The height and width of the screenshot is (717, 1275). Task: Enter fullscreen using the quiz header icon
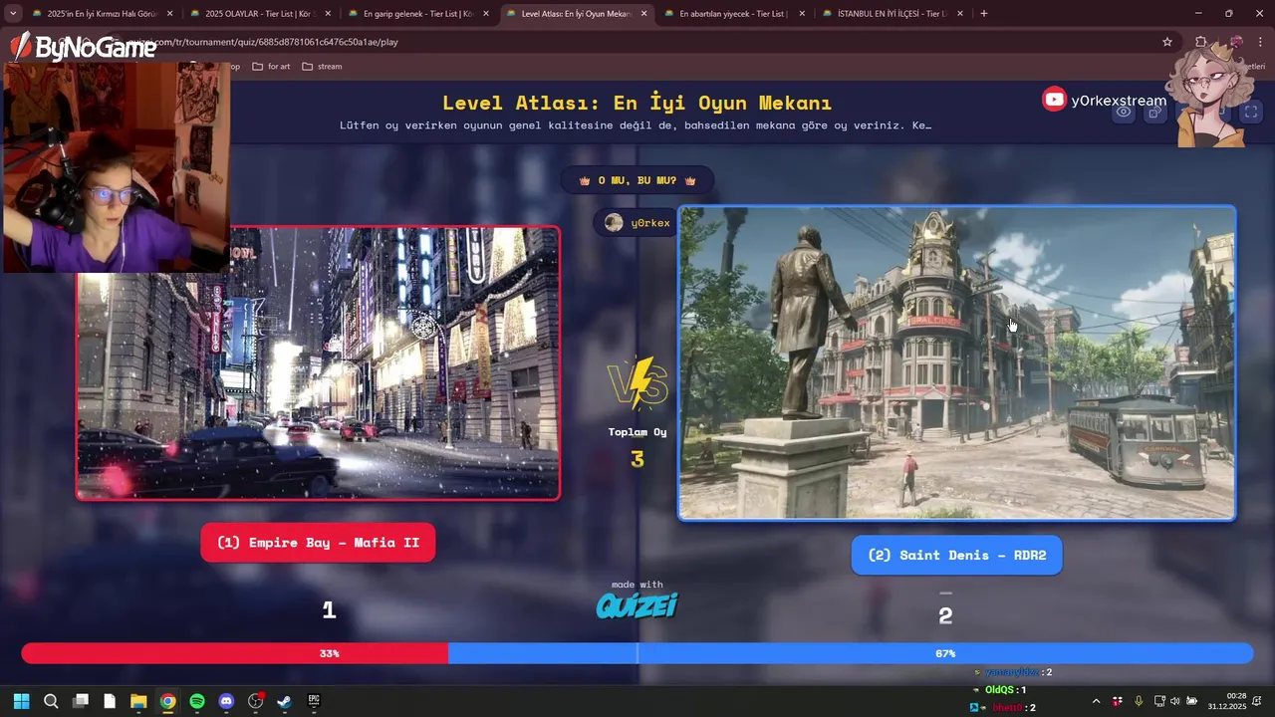tap(1251, 113)
